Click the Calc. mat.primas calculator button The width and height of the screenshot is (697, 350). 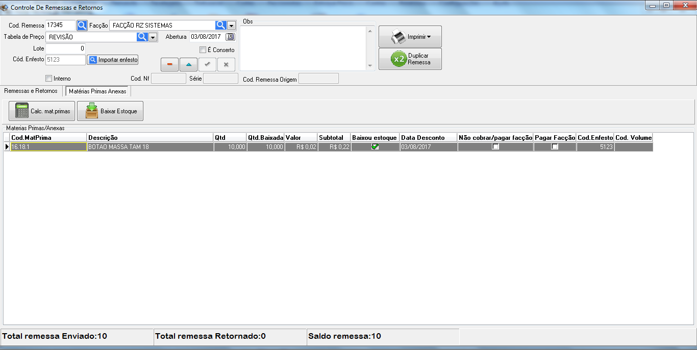pyautogui.click(x=42, y=111)
